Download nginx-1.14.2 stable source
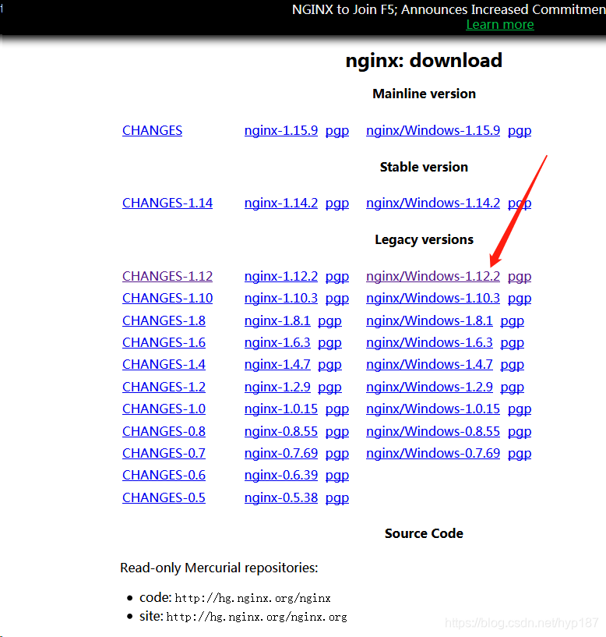Screen dimensions: 606x637 [281, 203]
